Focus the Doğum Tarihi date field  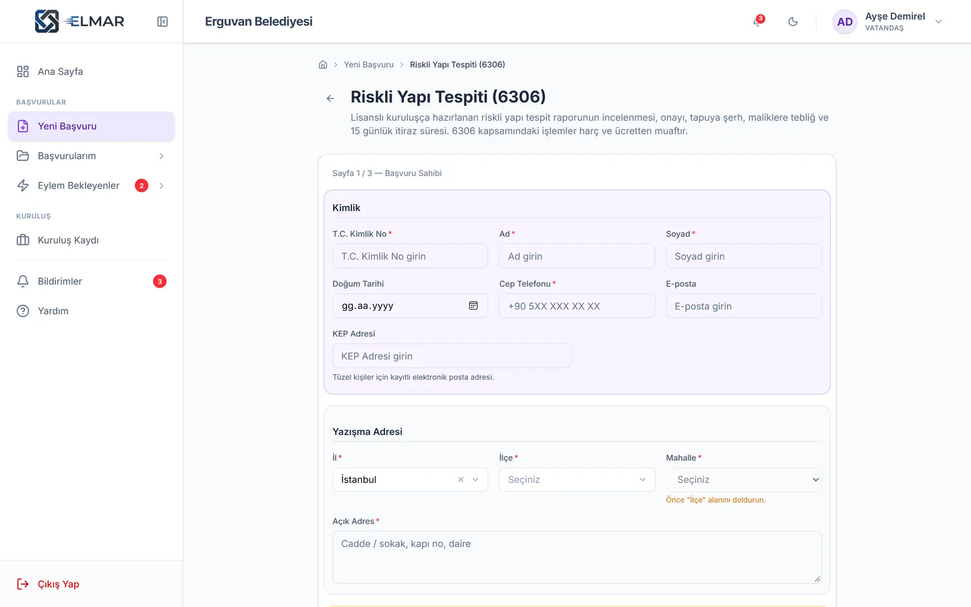click(410, 306)
